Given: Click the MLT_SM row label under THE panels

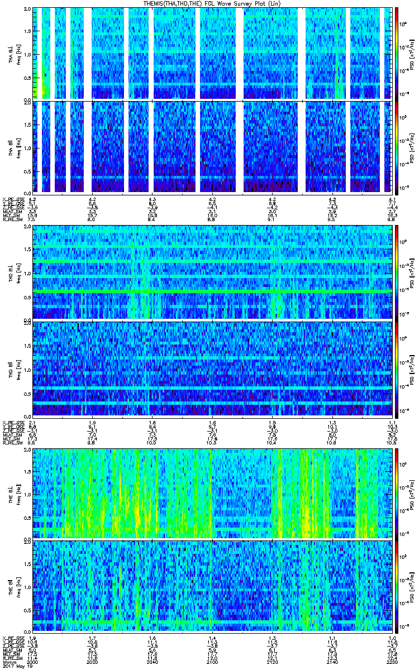Looking at the screenshot, I should (x=11, y=653).
